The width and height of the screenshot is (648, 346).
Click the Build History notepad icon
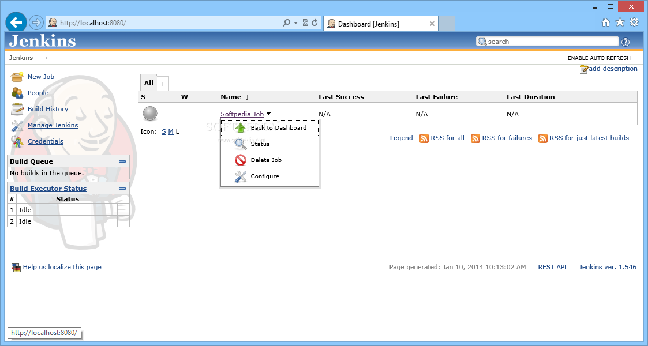[x=17, y=109]
